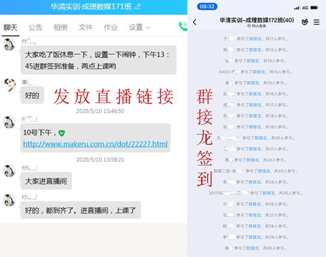Start a voice call with the green phone icon
The height and width of the screenshot is (257, 326).
[x=183, y=26]
